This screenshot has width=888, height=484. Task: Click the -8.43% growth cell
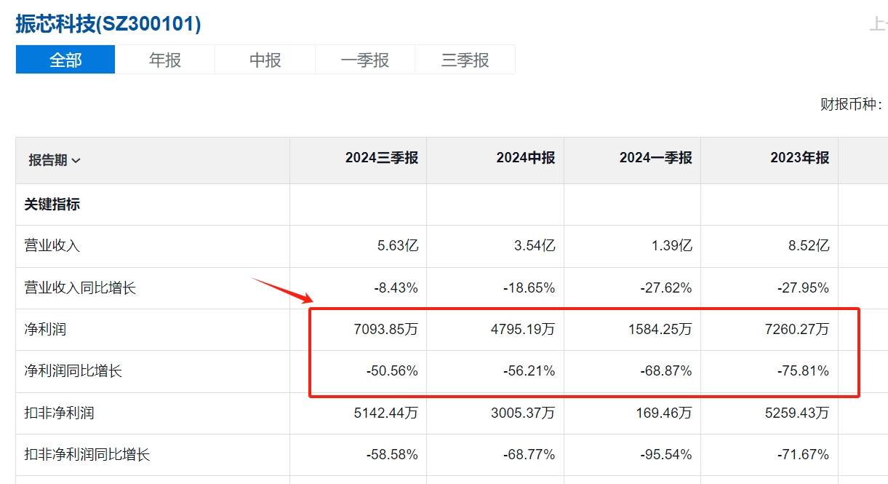395,288
